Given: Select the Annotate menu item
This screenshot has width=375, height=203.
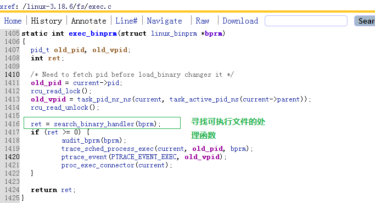Looking at the screenshot, I should (x=89, y=21).
